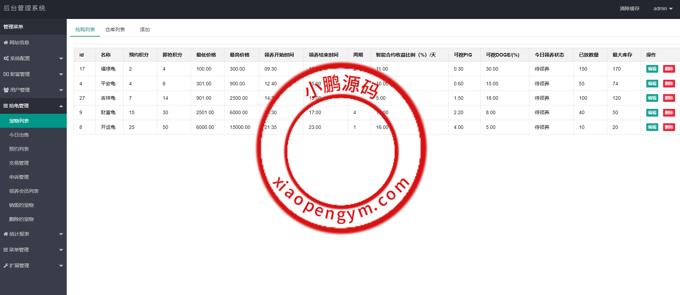
Task: Click the list icon beside 抢龟管理
Action: (6, 106)
